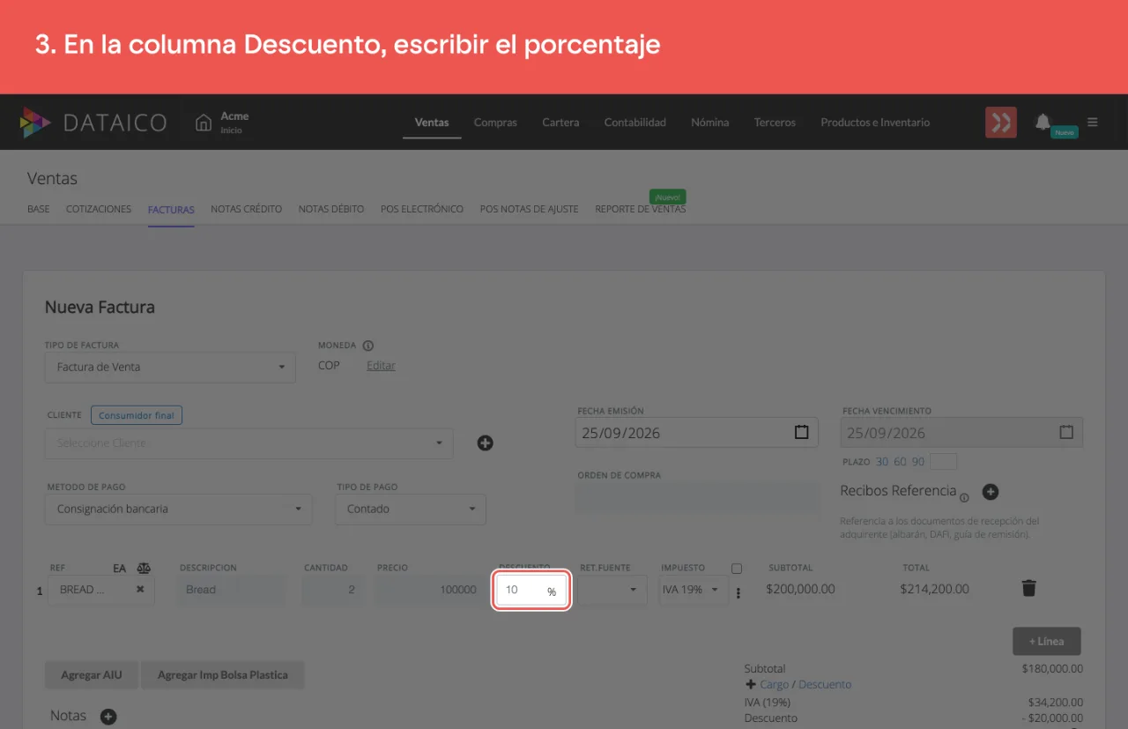
Task: Click the Editar currency link
Action: click(381, 366)
